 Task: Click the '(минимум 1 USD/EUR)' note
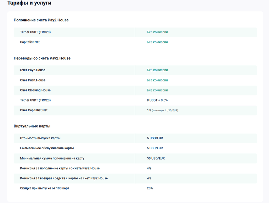(165, 111)
